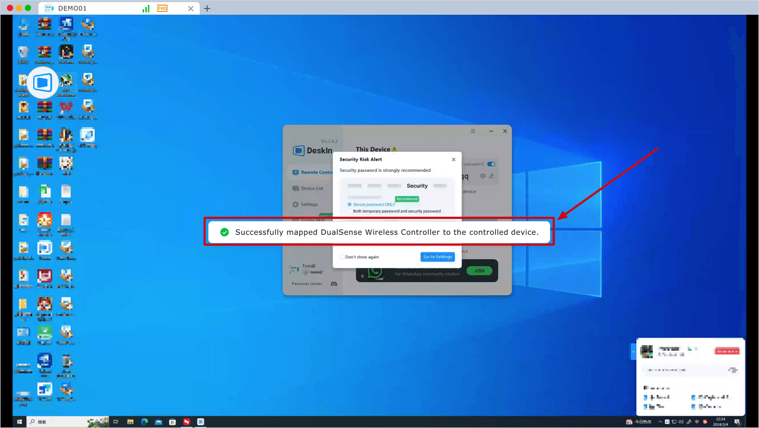This screenshot has width=759, height=428.
Task: Add a new session tab
Action: click(x=207, y=9)
